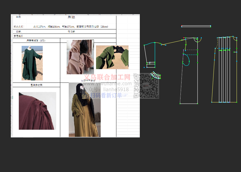This screenshot has width=241, height=172.
Task: Click the small rectangular sleeve cuff piece
Action: (x=151, y=65)
